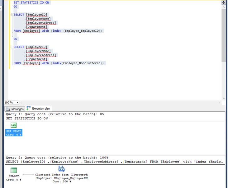Click the second [EmployeeName] column in code
Viewport: 228px width, 188px height.
[38, 51]
